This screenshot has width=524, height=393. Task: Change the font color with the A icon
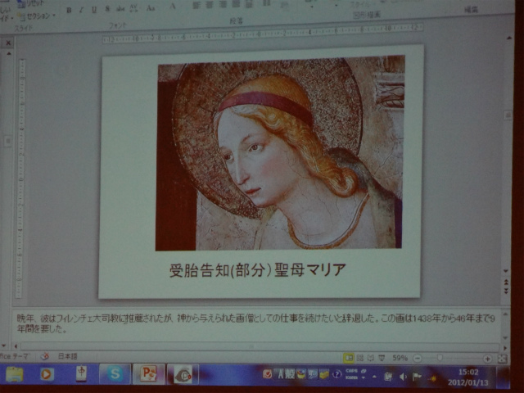(x=173, y=6)
